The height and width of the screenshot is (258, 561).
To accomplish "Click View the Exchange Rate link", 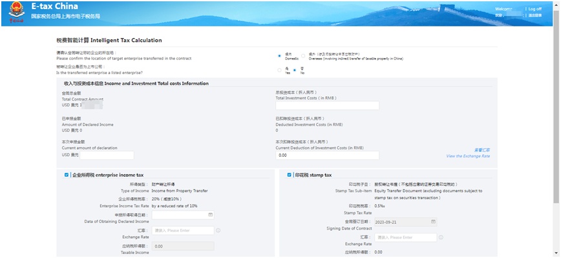I will 467,156.
